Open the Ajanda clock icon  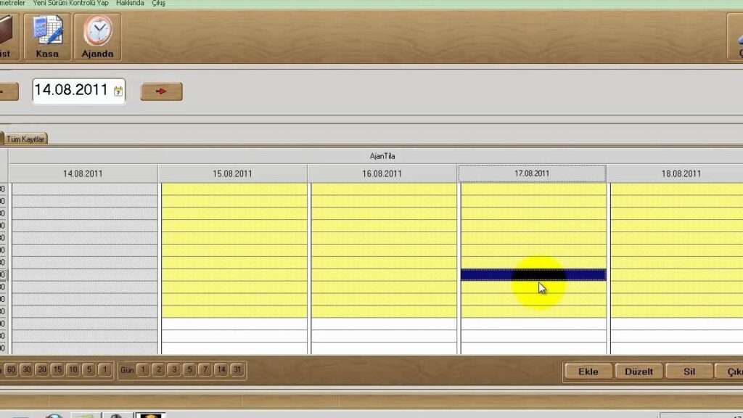[x=97, y=36]
